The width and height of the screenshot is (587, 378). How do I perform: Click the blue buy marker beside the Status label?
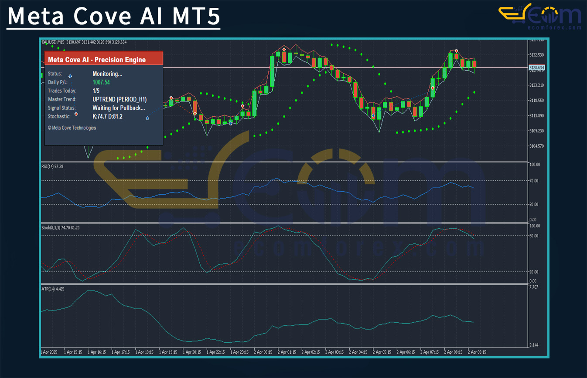click(x=70, y=76)
